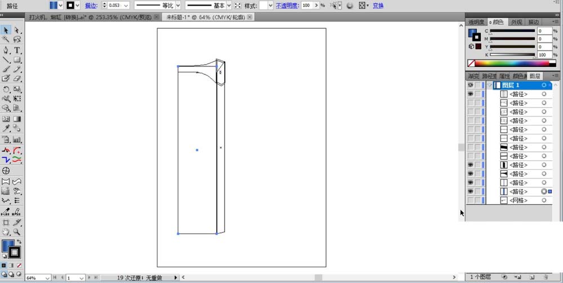Select the Symbol Sprayer tool

point(6,139)
